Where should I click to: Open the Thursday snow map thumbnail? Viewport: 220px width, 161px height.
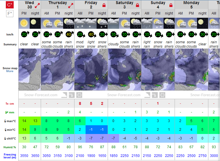[x=58, y=69]
